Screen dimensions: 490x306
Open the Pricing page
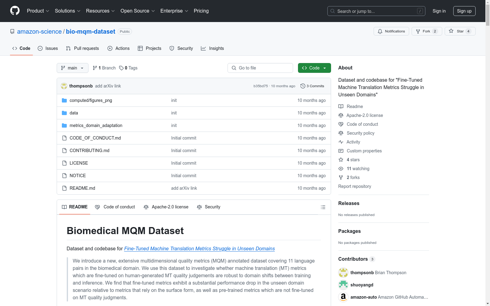coord(201,11)
